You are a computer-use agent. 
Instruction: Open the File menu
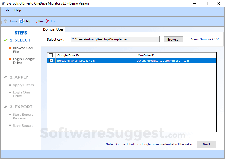click(x=7, y=10)
